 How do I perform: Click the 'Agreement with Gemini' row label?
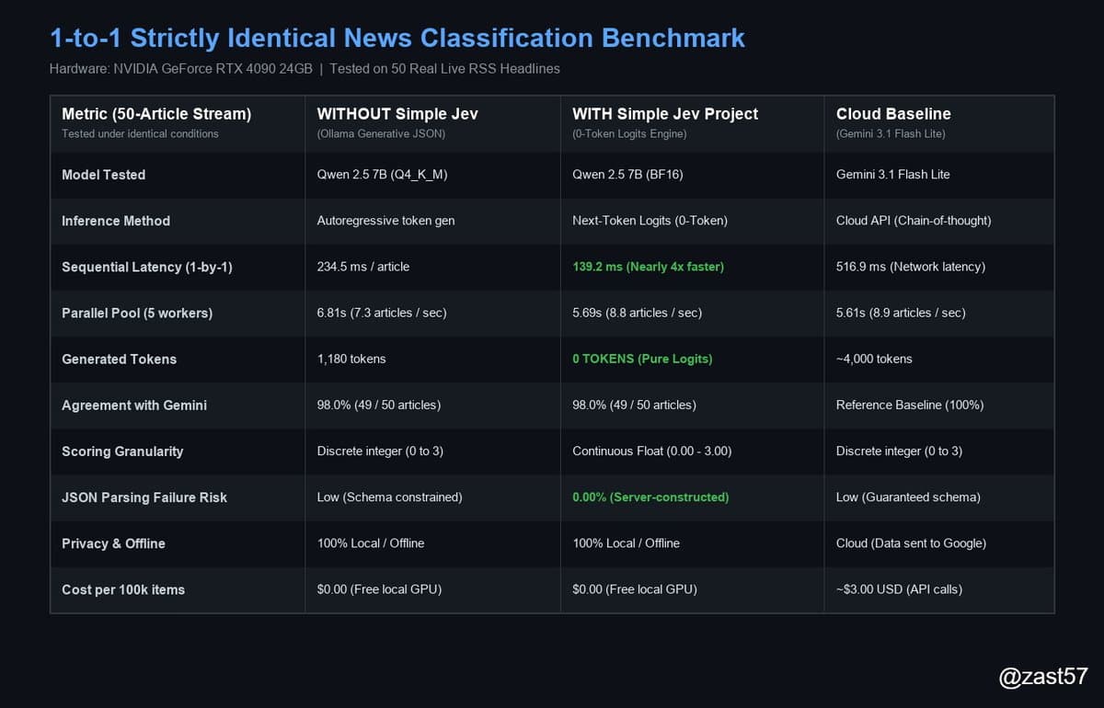pyautogui.click(x=134, y=405)
